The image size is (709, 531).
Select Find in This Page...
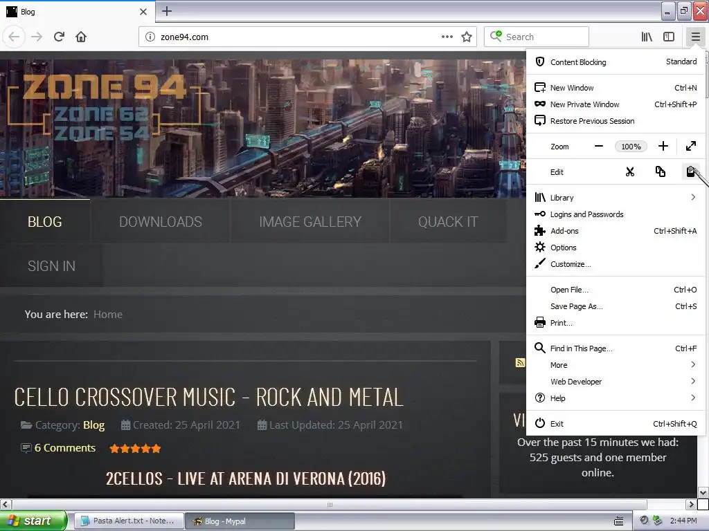[x=616, y=348]
